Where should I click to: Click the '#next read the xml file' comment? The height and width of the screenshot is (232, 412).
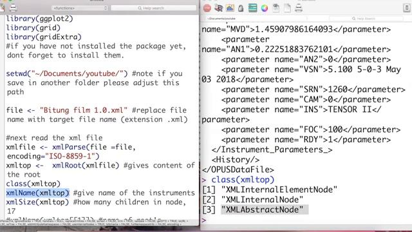54,138
